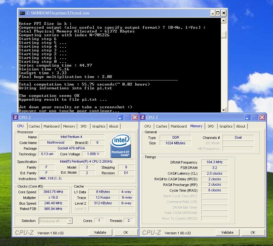Open the Caches tab in right CPU-Z
The width and height of the screenshot is (273, 246).
tap(161, 126)
